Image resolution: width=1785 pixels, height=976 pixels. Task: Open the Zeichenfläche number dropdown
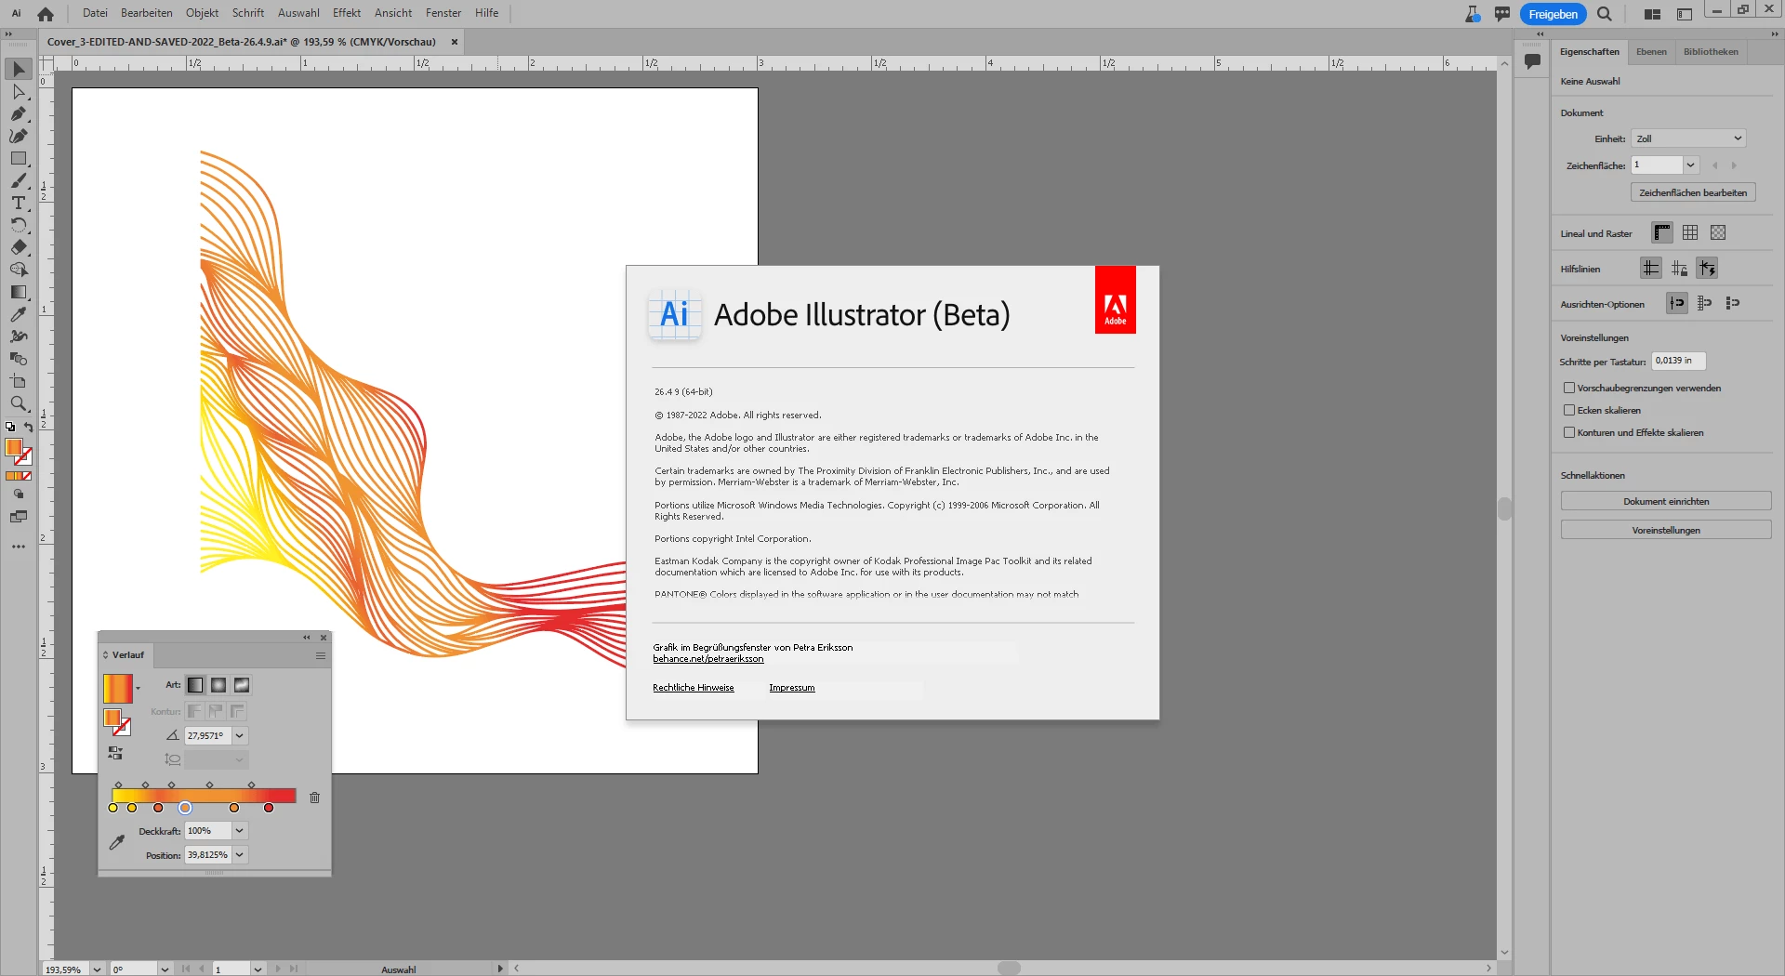tap(1691, 165)
